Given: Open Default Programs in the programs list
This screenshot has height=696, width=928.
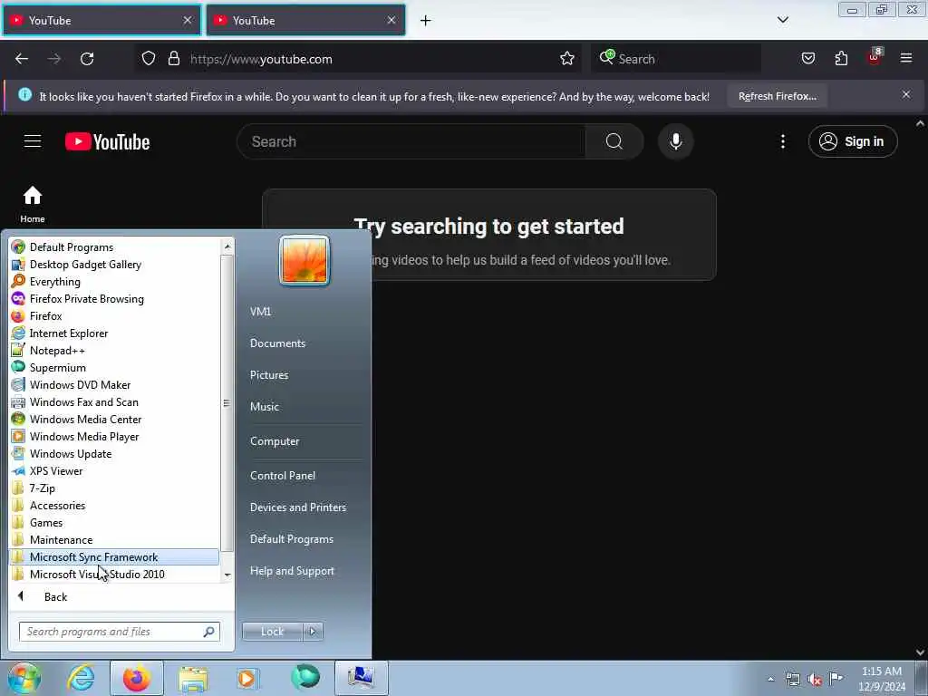Looking at the screenshot, I should 113,247.
